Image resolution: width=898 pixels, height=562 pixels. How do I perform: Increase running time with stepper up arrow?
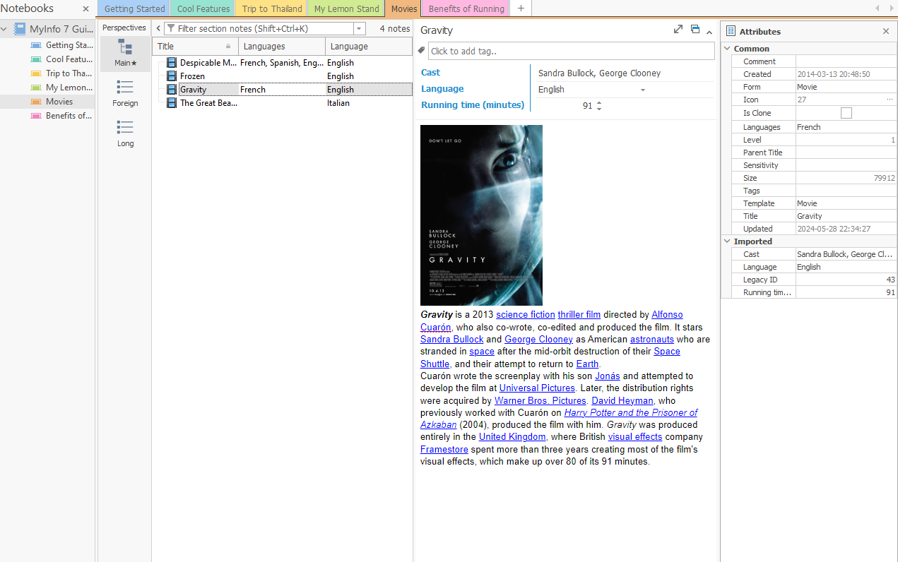(599, 102)
